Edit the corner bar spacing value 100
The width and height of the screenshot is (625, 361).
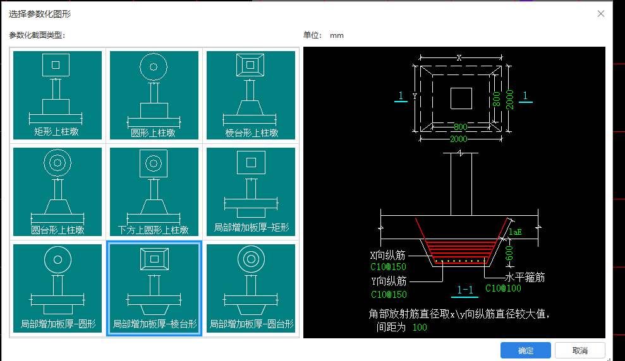(420, 328)
